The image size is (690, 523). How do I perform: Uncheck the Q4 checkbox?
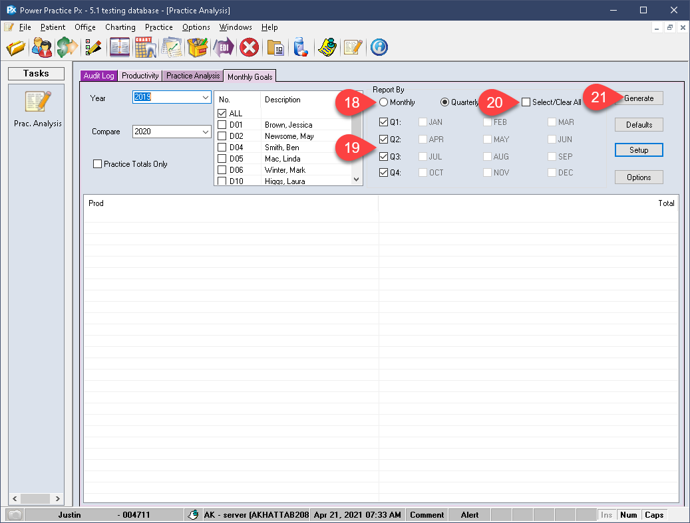(383, 173)
